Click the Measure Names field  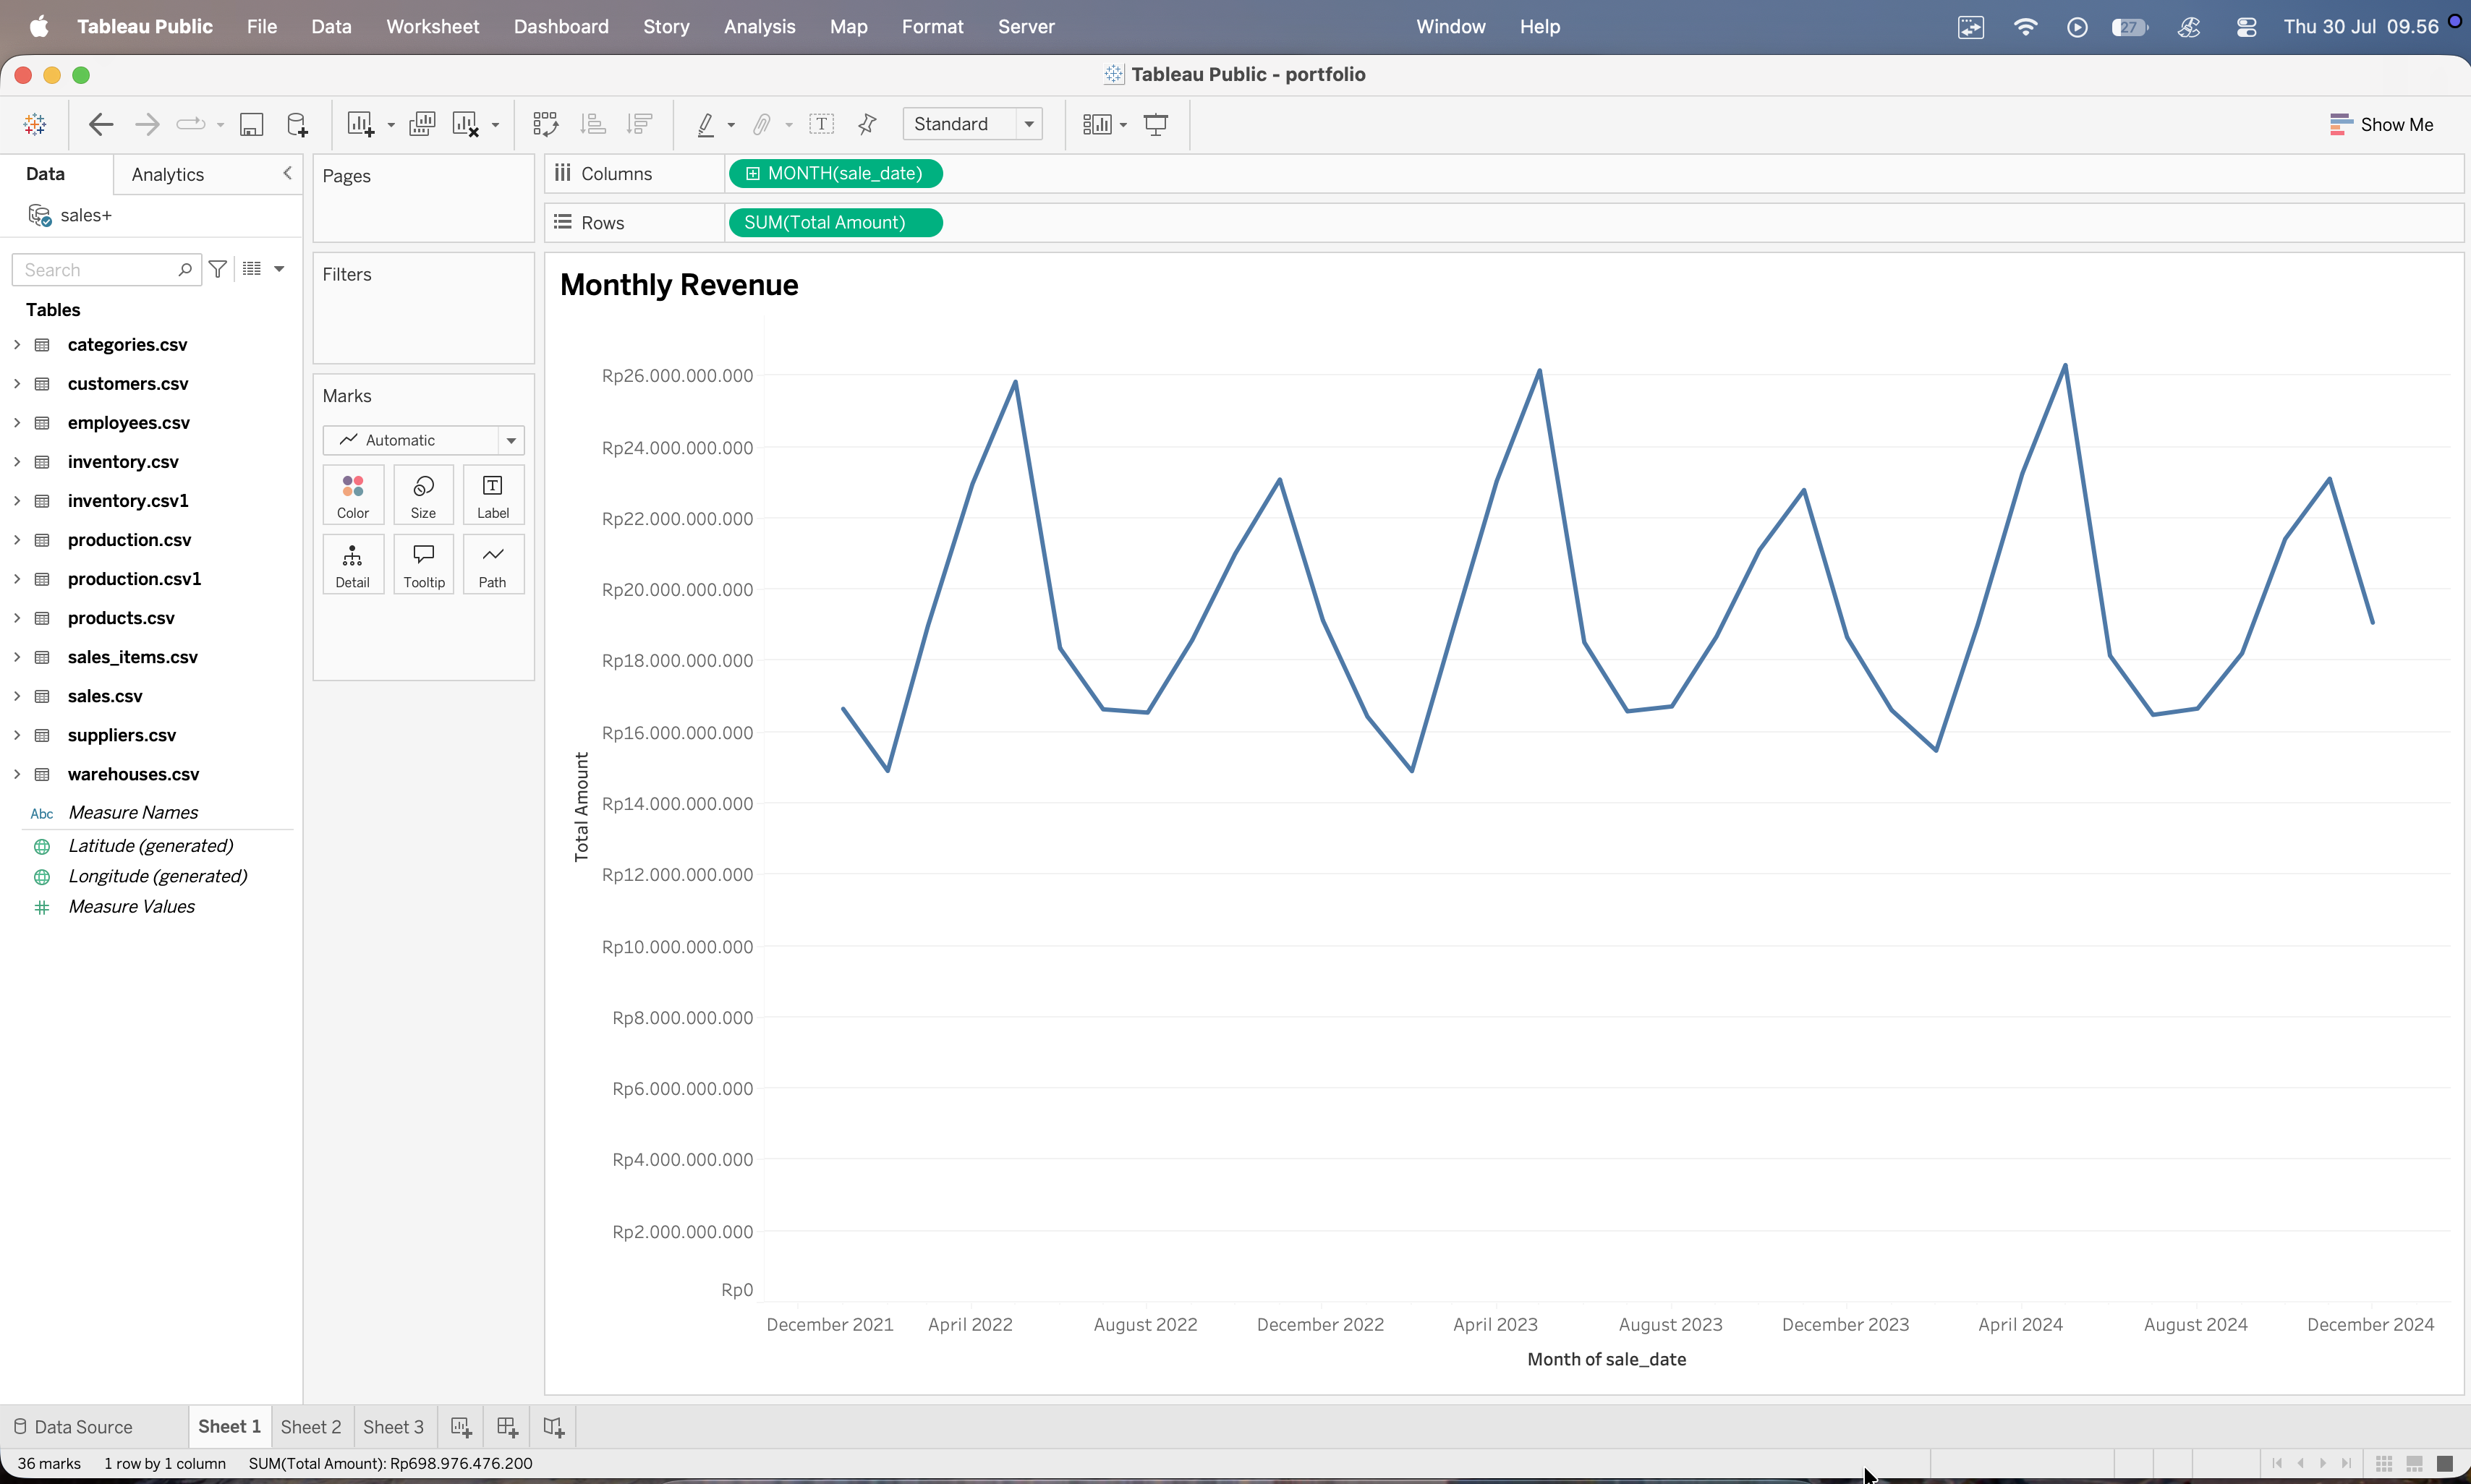[133, 813]
